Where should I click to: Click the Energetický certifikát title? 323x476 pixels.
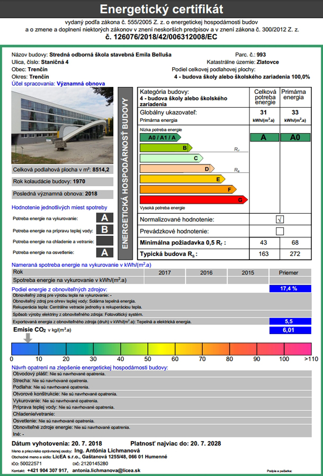(x=161, y=9)
